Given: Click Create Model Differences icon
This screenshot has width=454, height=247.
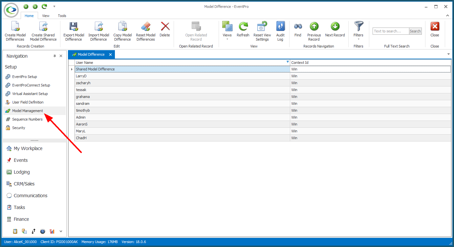Looking at the screenshot, I should [x=15, y=27].
